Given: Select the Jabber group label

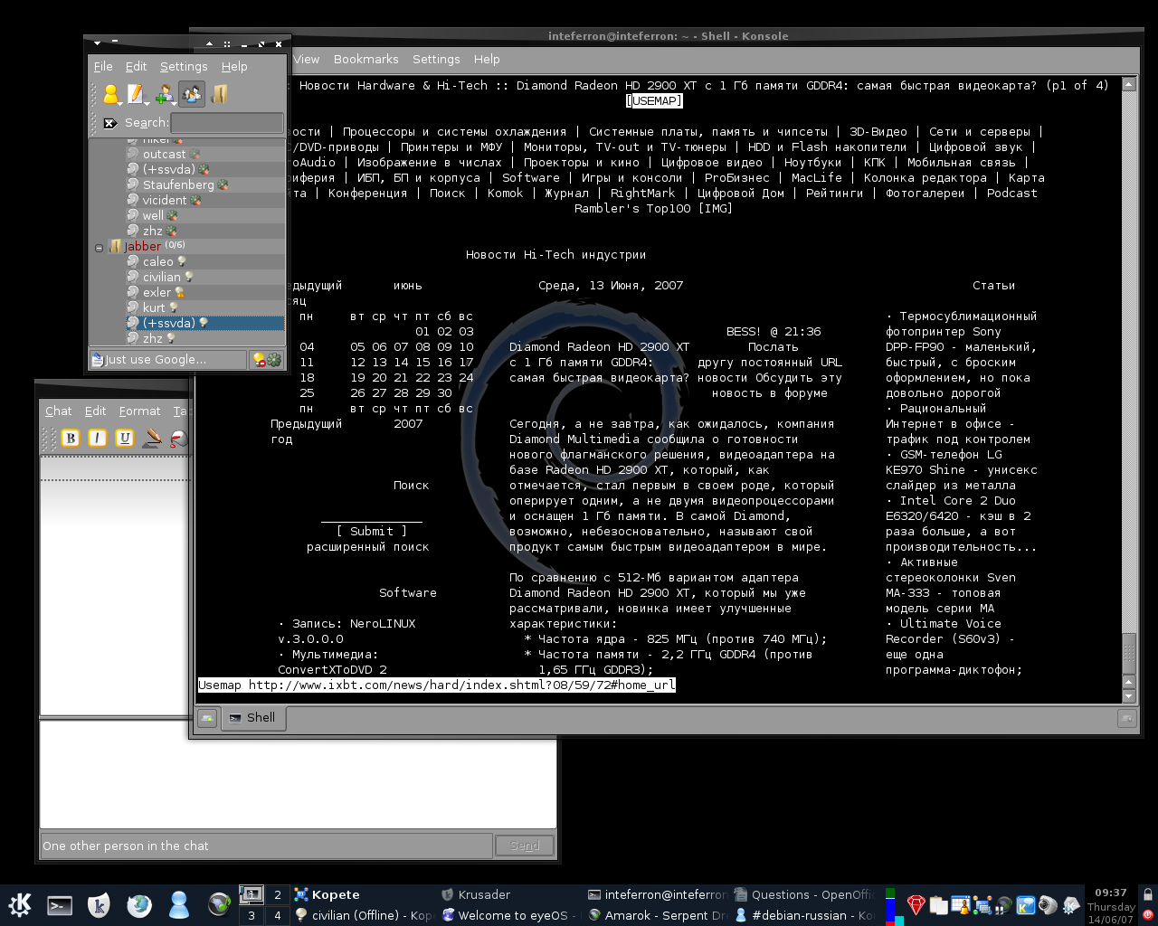Looking at the screenshot, I should click(142, 246).
